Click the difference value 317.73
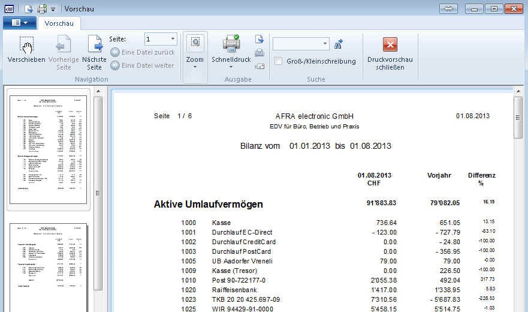Image resolution: width=528 pixels, height=312 pixels. (x=487, y=279)
